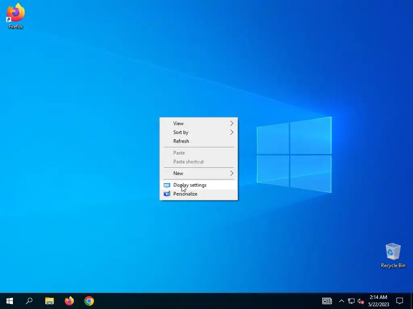413x309 pixels.
Task: Launch File Explorer from the taskbar
Action: click(x=49, y=301)
